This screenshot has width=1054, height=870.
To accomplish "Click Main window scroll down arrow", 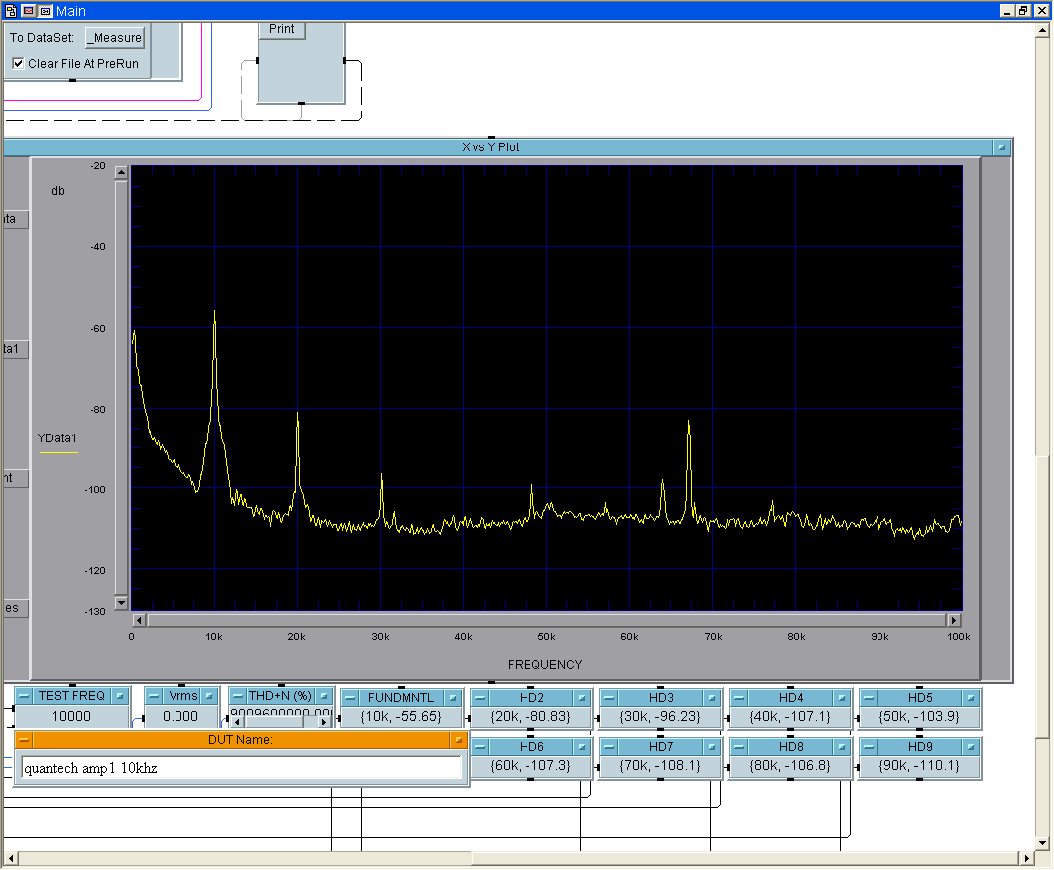I will click(x=1043, y=843).
